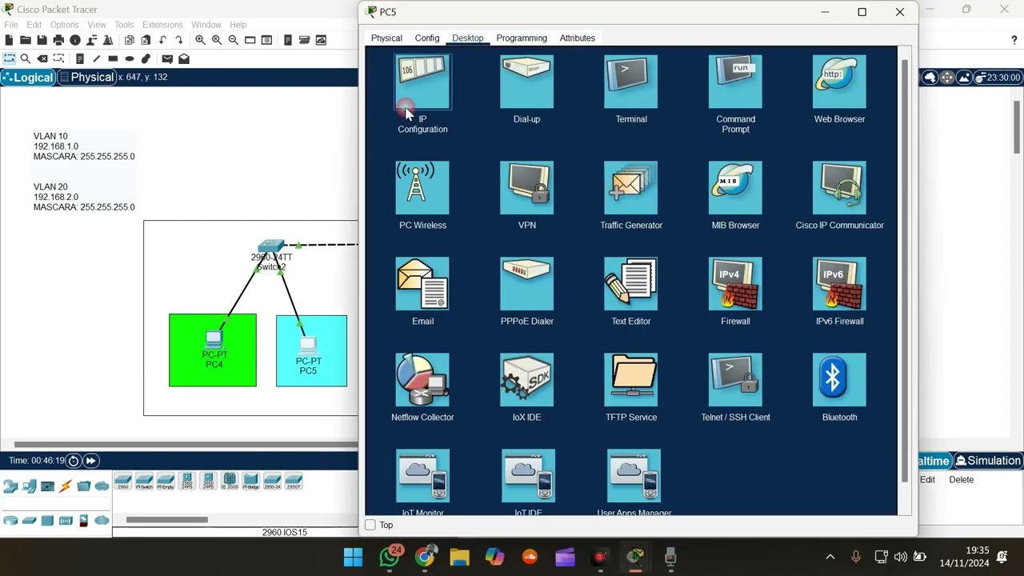This screenshot has width=1024, height=576.
Task: Switch to Physical workspace view
Action: (x=86, y=78)
